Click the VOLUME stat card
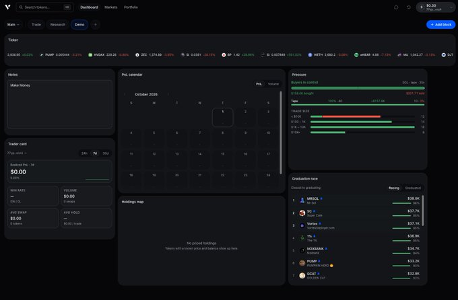The image size is (458, 300). click(86, 196)
